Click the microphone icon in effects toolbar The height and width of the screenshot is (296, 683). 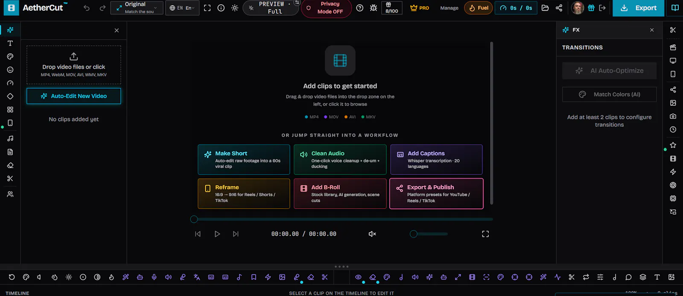[154, 277]
